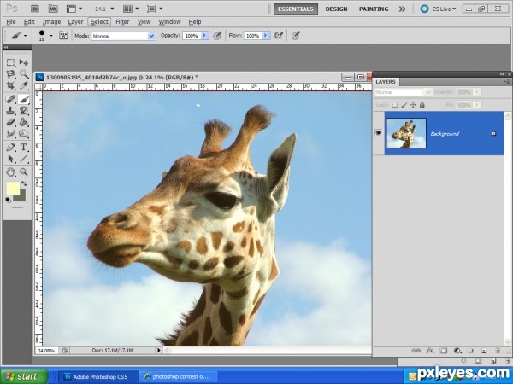This screenshot has height=384, width=513.
Task: Select the Dodge tool
Action: click(24, 134)
